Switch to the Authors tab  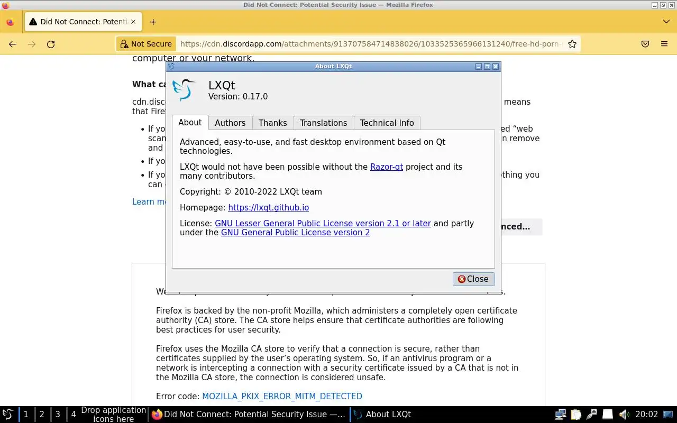(x=230, y=123)
